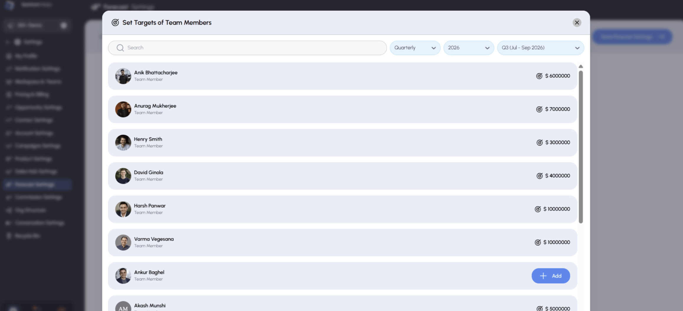This screenshot has height=311, width=683.
Task: Click the target icon beside the dialog title
Action: point(115,23)
